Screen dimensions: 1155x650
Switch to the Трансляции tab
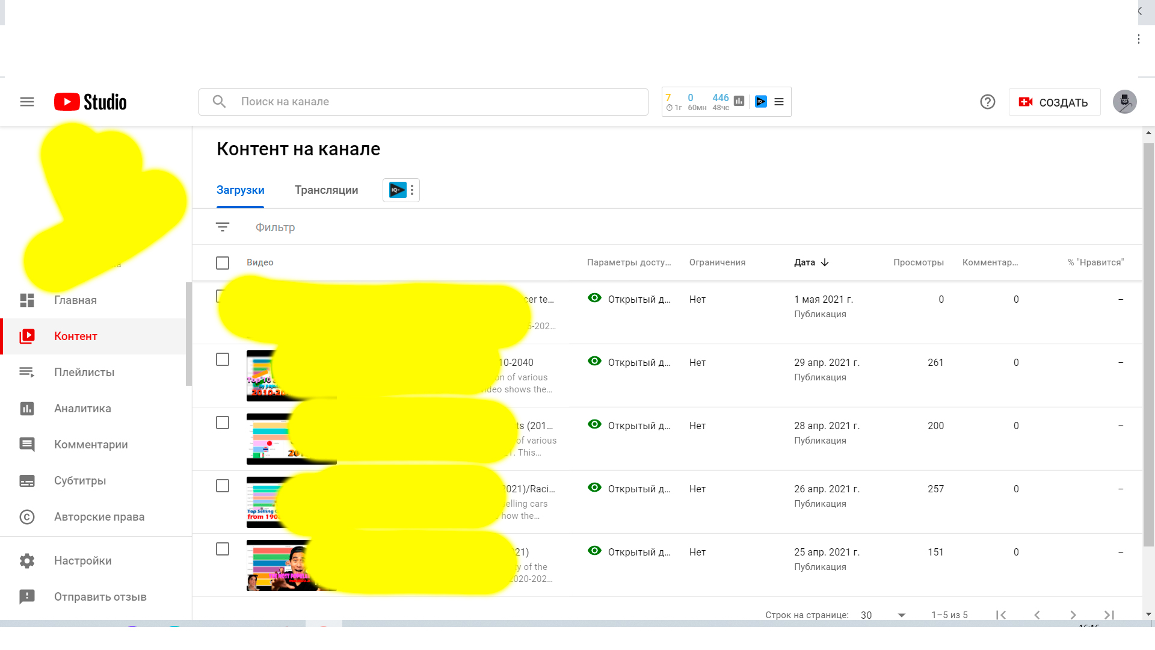point(326,190)
